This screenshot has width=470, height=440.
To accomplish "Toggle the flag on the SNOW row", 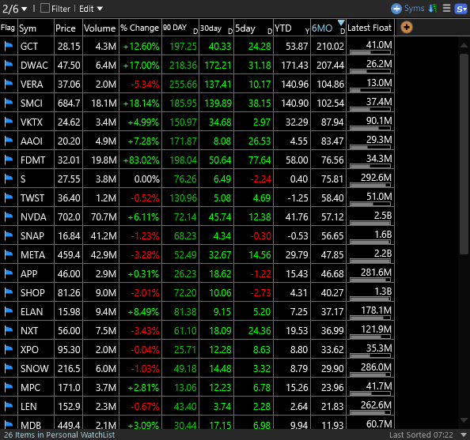I will 9,368.
